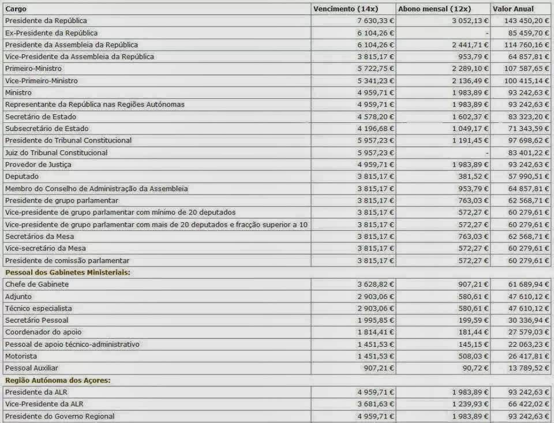Viewport: 554px width, 423px height.
Task: Click the "Secretário de Estado" row label
Action: (x=40, y=117)
